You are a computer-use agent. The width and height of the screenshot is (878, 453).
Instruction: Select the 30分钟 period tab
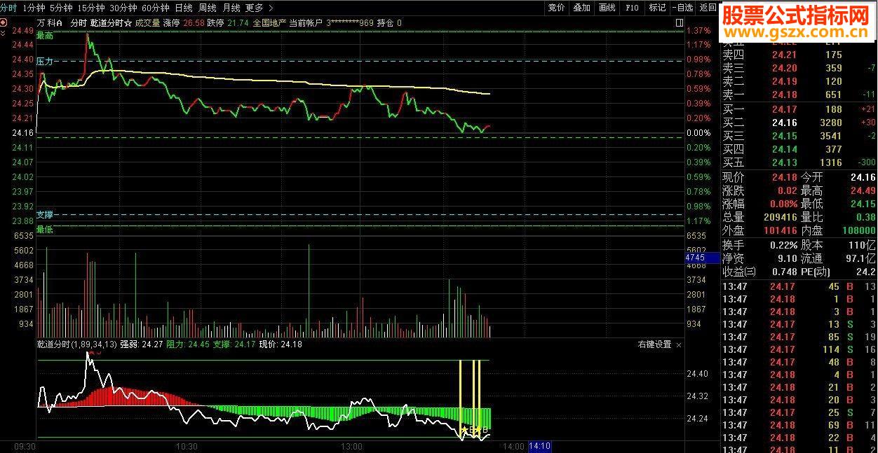click(123, 8)
